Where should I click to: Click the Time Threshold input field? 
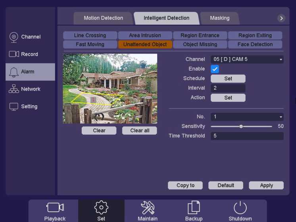pos(247,136)
